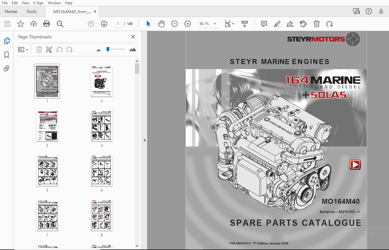Go to previous page with the up arrow
The image size is (389, 250).
coord(91,24)
